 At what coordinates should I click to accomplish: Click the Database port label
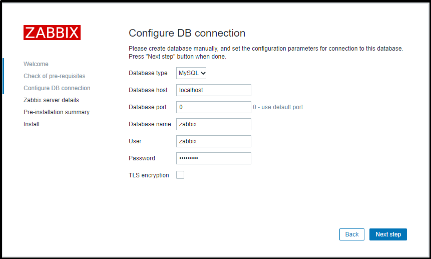(x=148, y=107)
